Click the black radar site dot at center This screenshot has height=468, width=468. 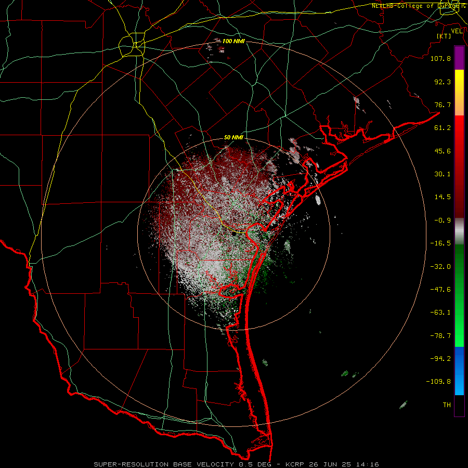pyautogui.click(x=233, y=234)
